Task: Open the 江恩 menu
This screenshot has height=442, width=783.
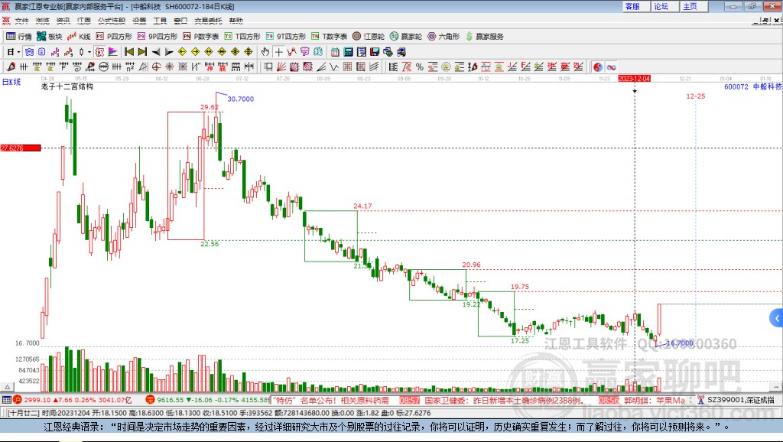Action: [x=84, y=21]
